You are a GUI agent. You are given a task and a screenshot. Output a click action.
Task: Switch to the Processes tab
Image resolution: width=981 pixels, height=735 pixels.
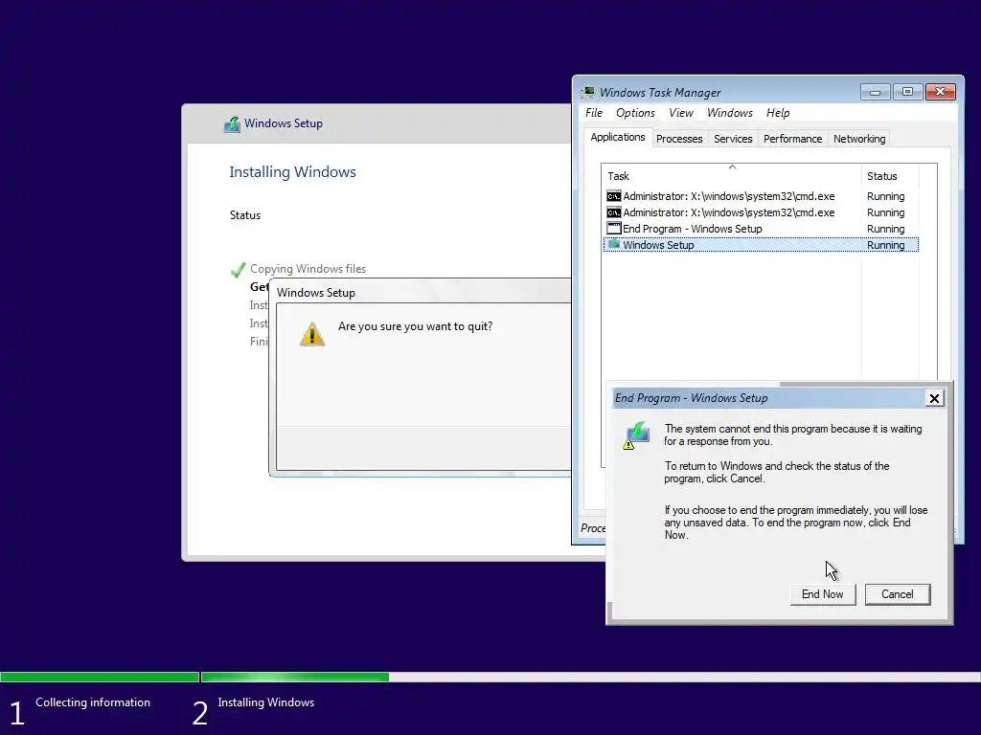[679, 139]
